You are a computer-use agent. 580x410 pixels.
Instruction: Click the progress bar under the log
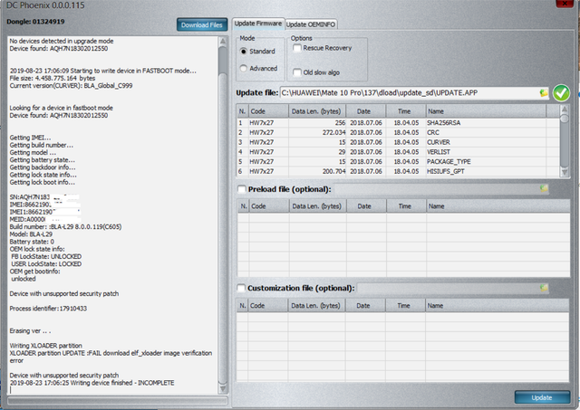(x=117, y=401)
